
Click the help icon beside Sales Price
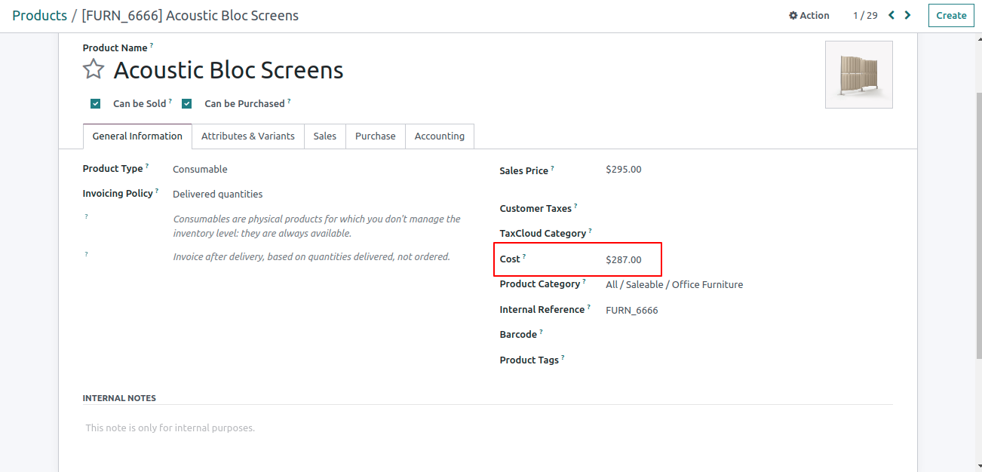(552, 169)
